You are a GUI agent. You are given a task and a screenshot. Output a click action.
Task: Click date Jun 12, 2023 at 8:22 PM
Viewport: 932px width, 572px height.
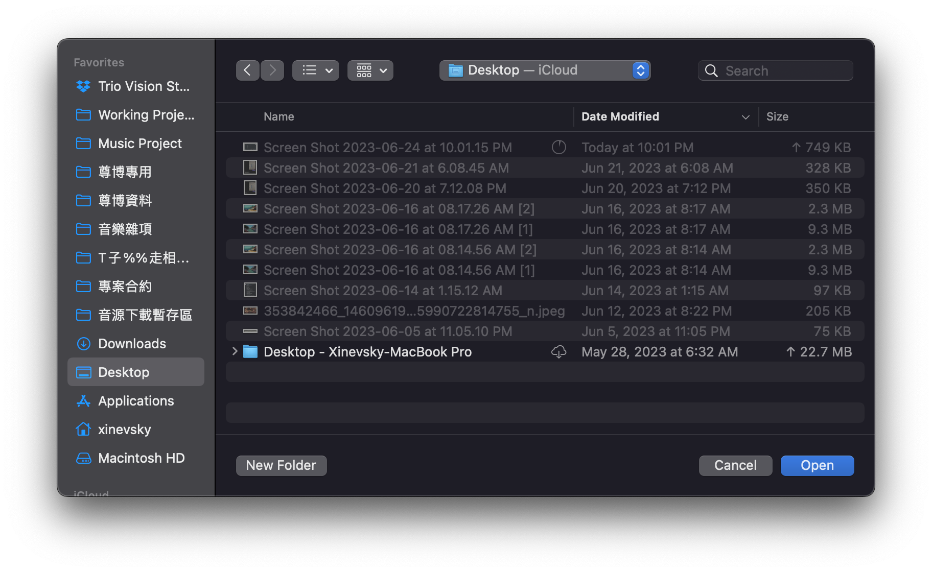(x=657, y=311)
